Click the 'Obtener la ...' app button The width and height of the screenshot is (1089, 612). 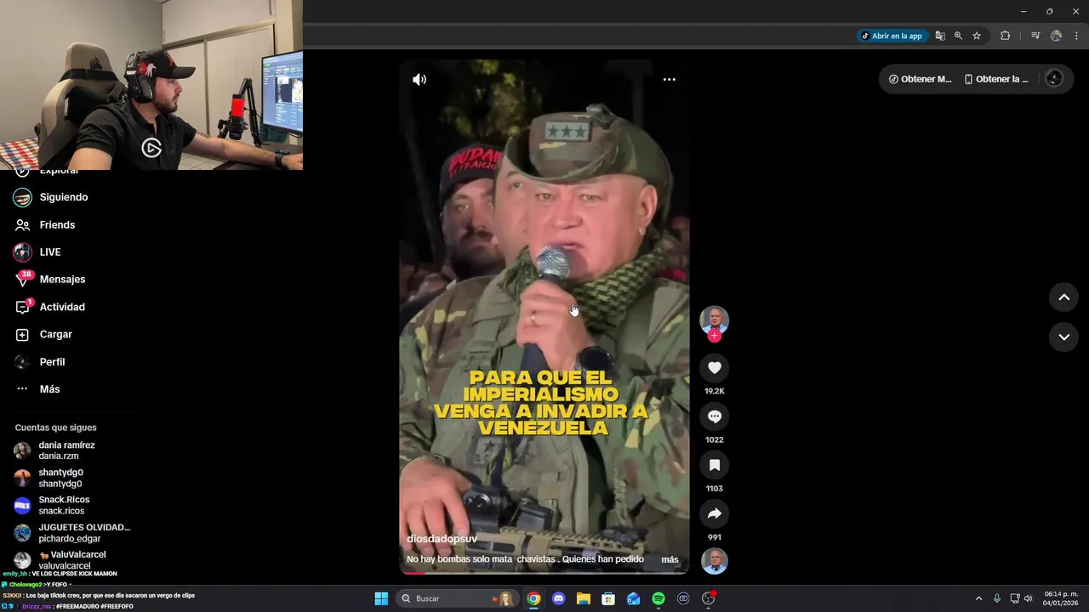click(996, 79)
